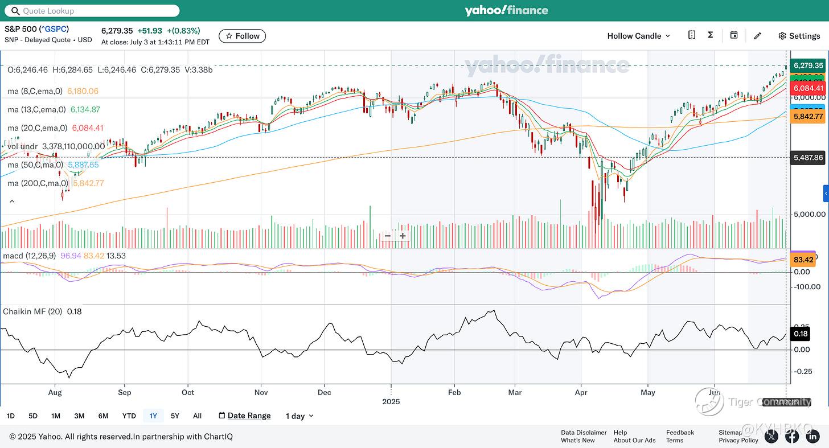Viewport: 829px width, 448px height.
Task: Click the volume value 3,378,110,000.00
Action: [x=73, y=146]
